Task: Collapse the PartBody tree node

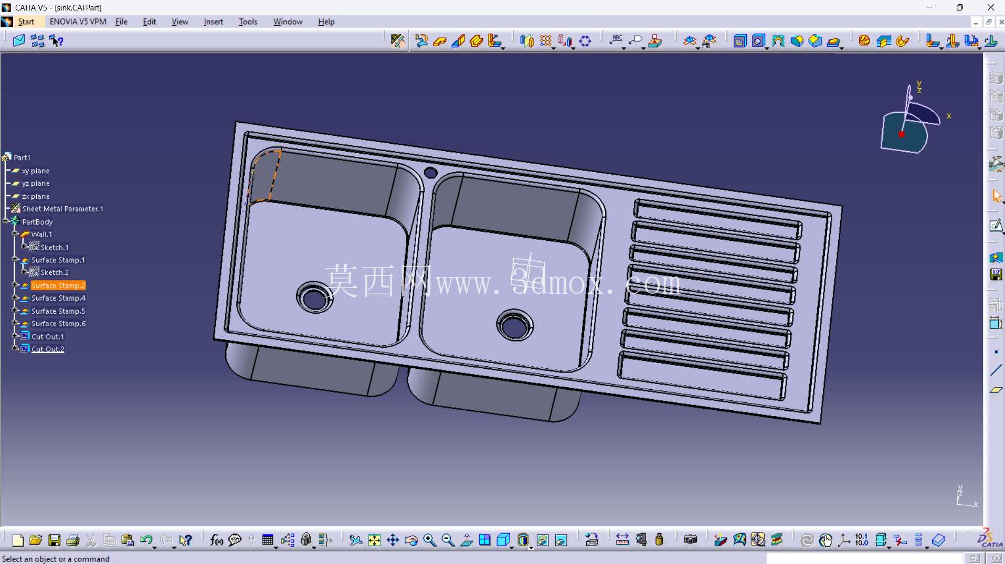Action: click(6, 221)
